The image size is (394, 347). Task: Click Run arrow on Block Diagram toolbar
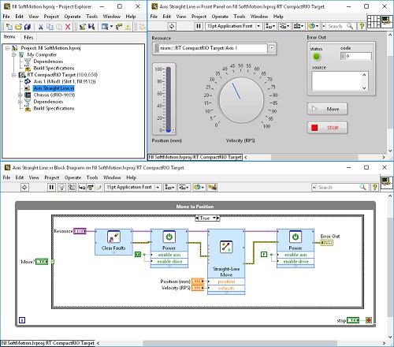[24, 187]
